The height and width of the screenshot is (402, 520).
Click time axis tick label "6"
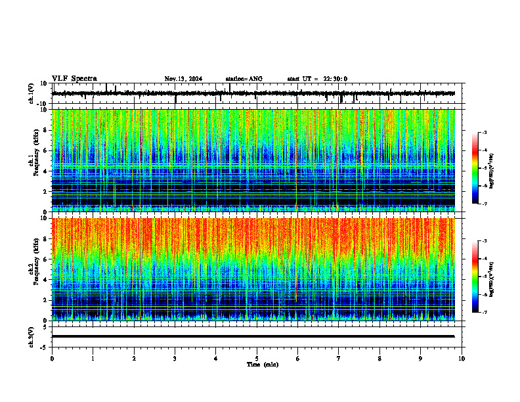[297, 359]
